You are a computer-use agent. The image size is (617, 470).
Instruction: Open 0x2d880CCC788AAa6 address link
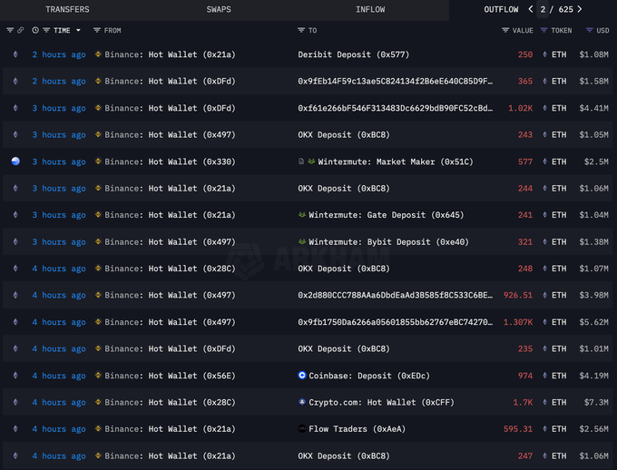click(x=395, y=295)
